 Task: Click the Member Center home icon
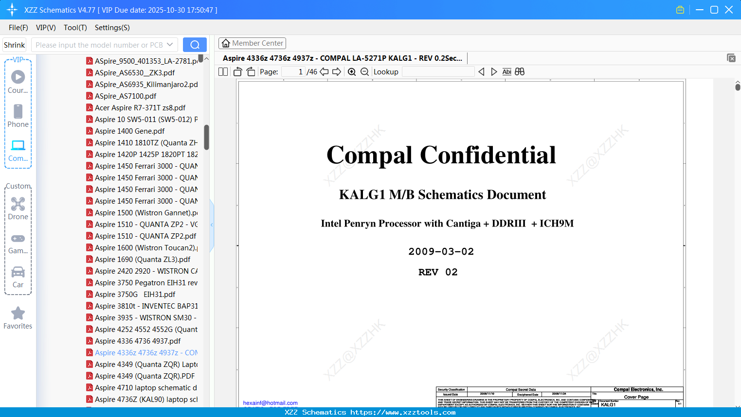pyautogui.click(x=226, y=43)
